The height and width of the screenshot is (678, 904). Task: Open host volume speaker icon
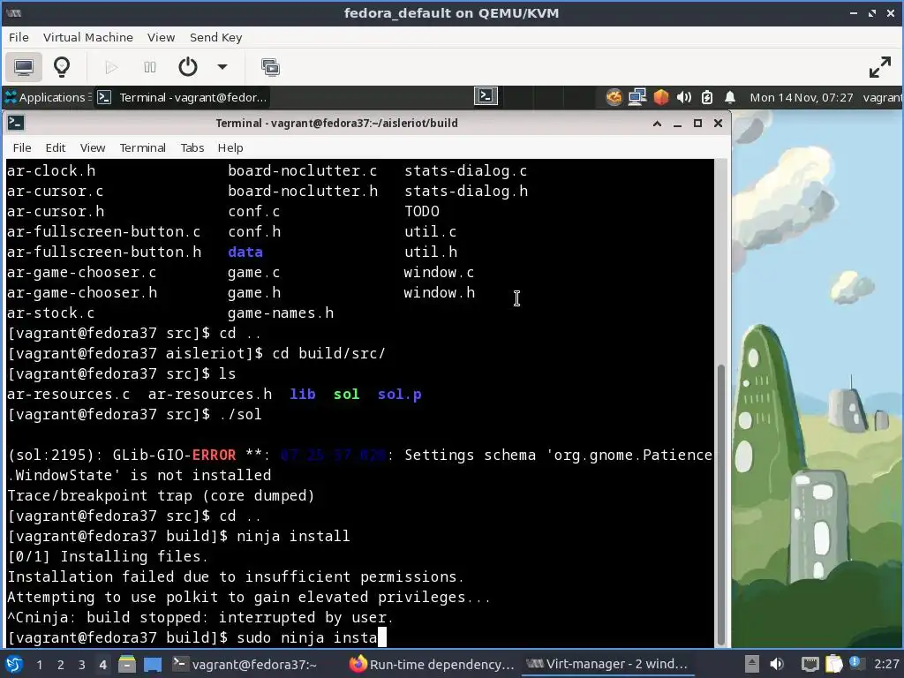pos(777,664)
